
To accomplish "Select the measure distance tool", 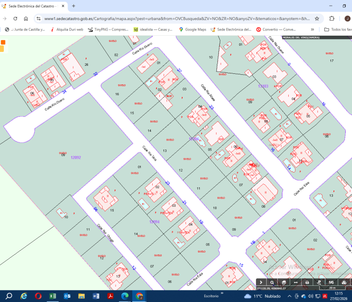I will [295, 282].
